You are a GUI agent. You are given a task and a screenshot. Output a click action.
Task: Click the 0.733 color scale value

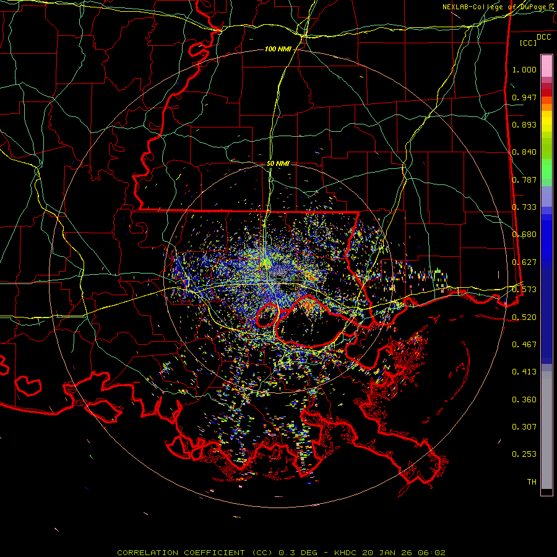tap(524, 207)
